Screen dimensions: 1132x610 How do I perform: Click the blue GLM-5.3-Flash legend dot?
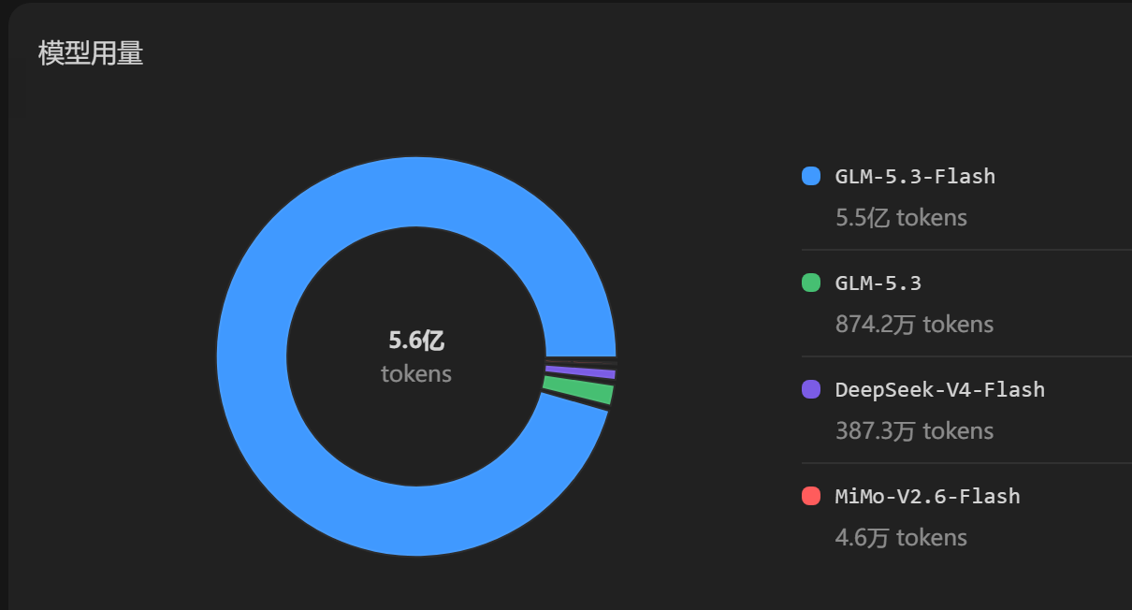coord(811,176)
